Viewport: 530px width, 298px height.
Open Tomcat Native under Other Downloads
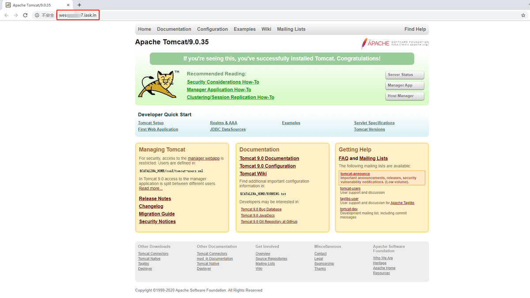tap(149, 259)
